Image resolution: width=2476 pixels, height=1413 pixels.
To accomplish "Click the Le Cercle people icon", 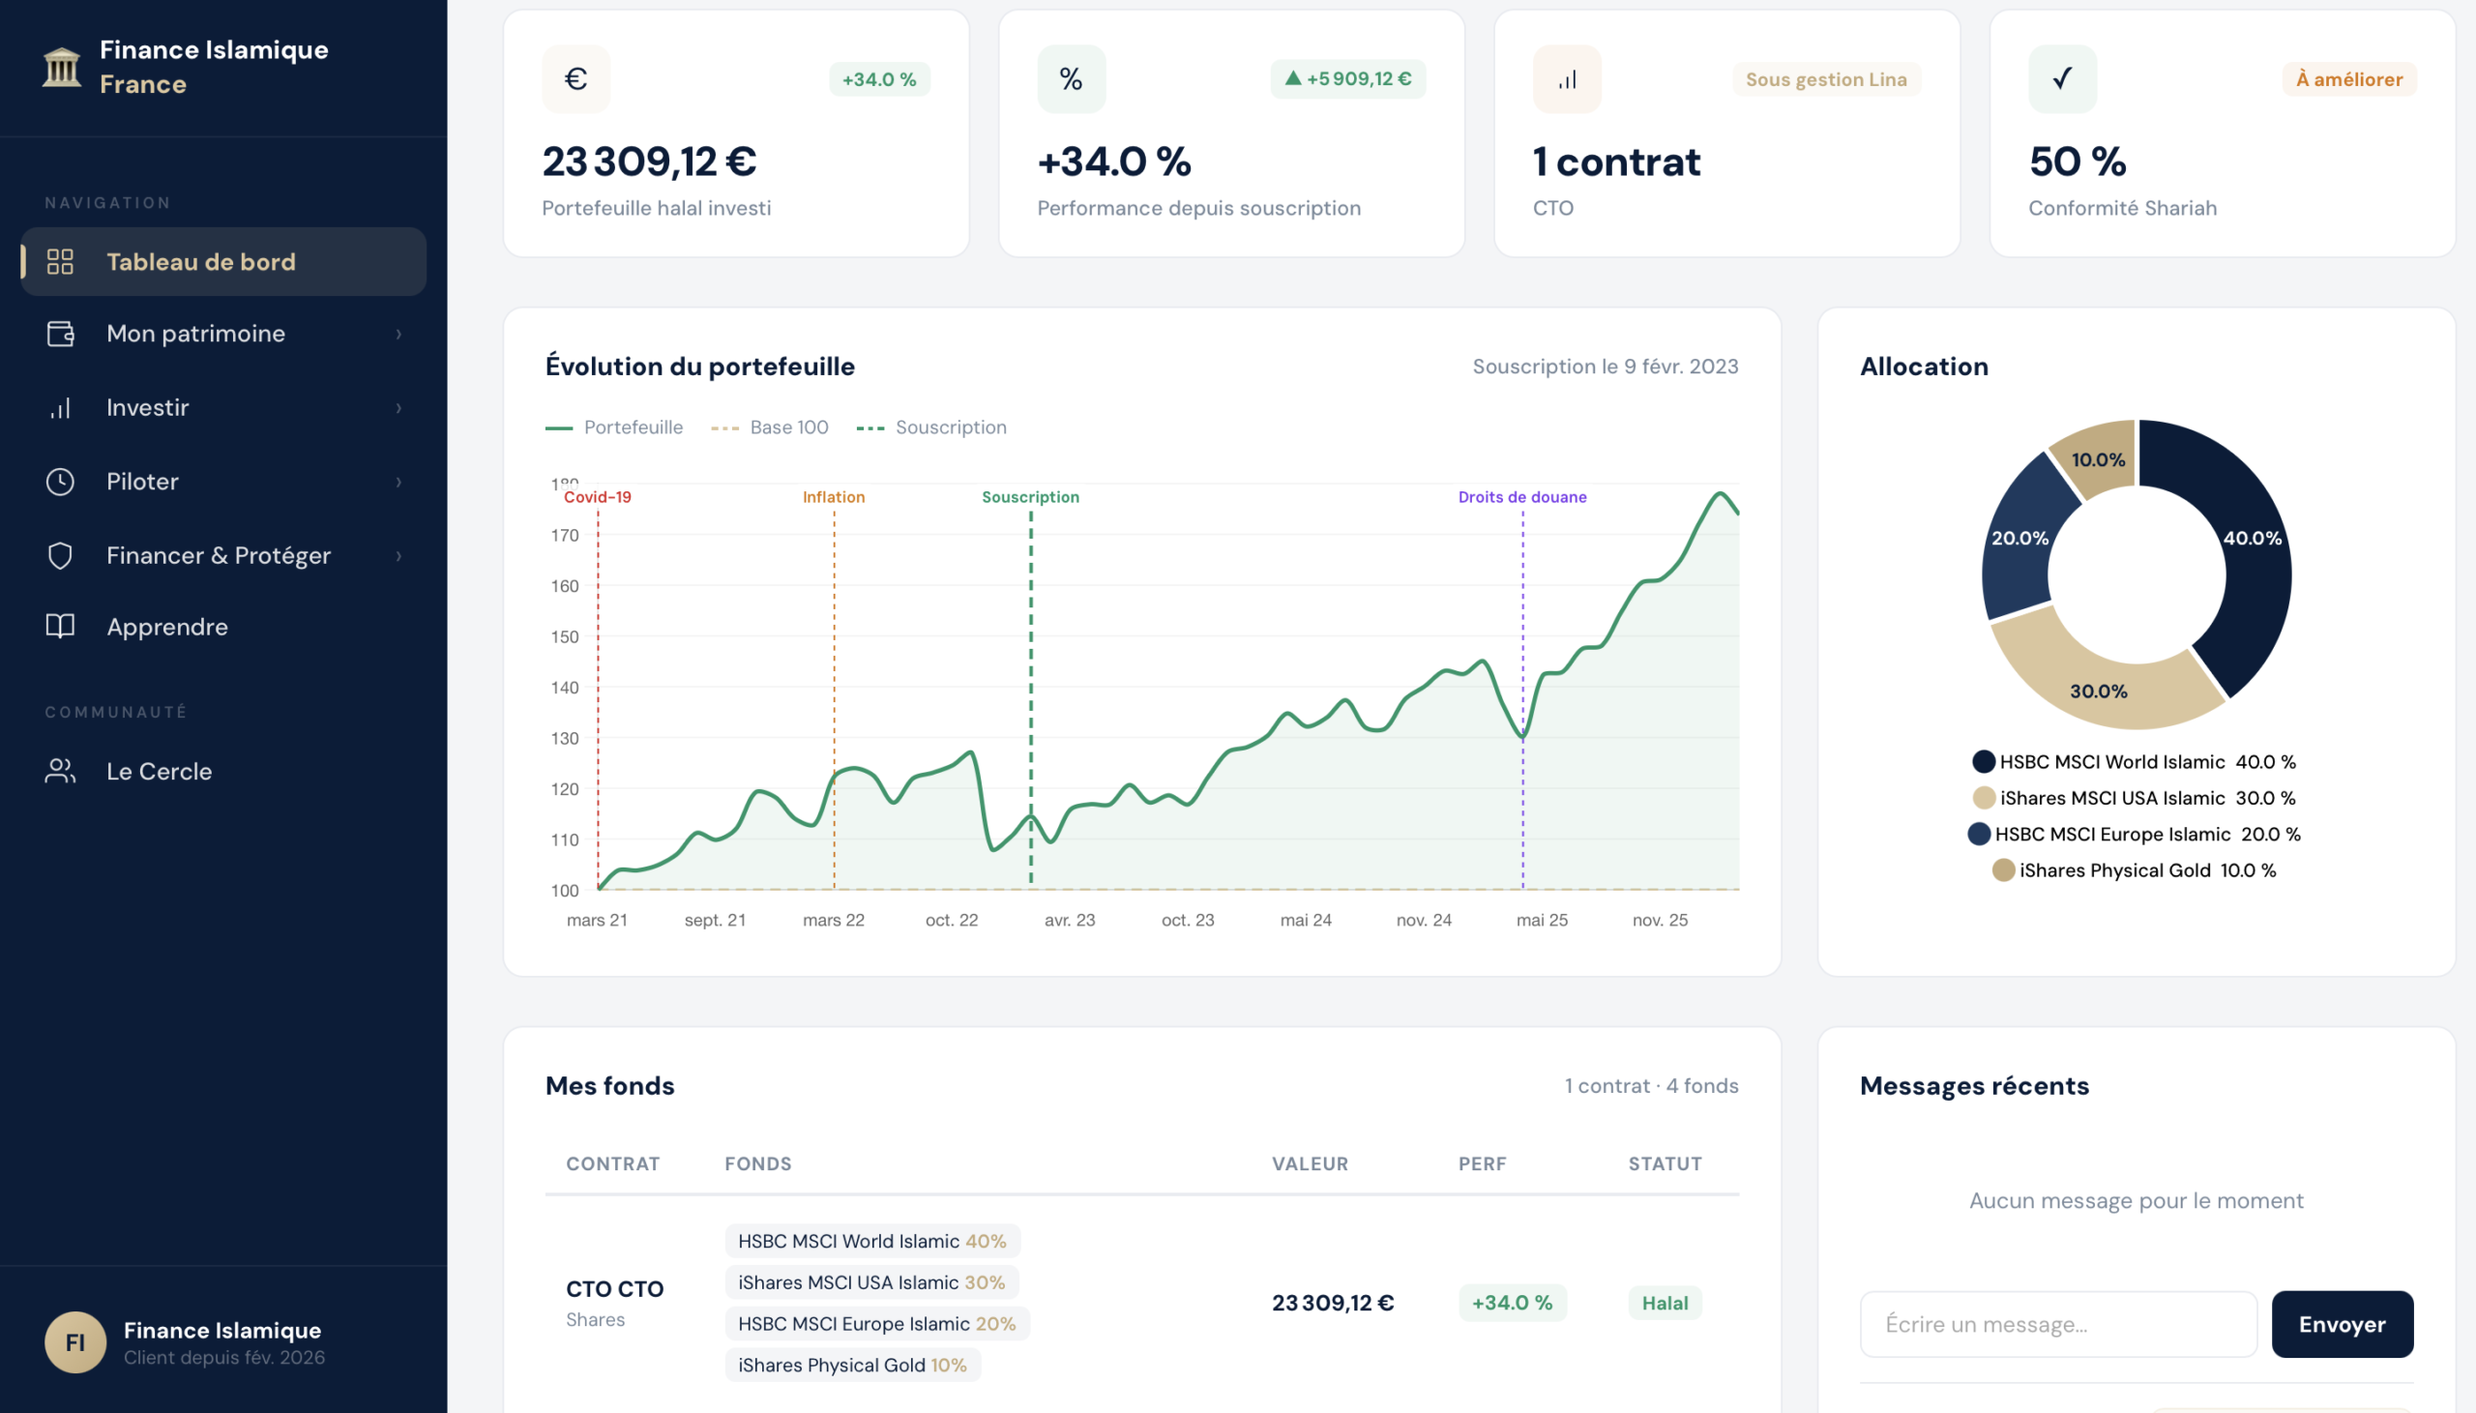I will click(60, 771).
